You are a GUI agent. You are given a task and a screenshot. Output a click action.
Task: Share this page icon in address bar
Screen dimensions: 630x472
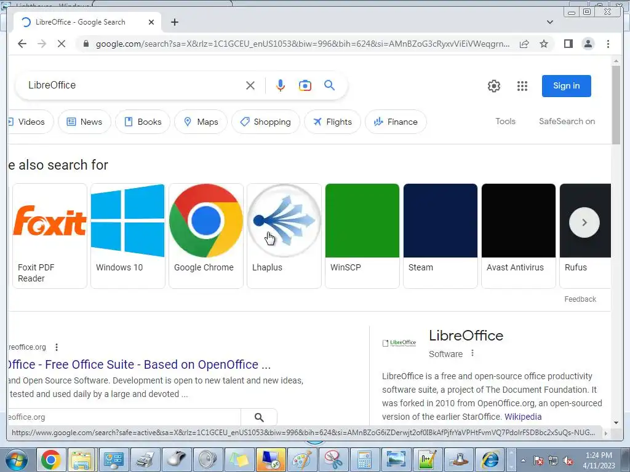pos(524,44)
